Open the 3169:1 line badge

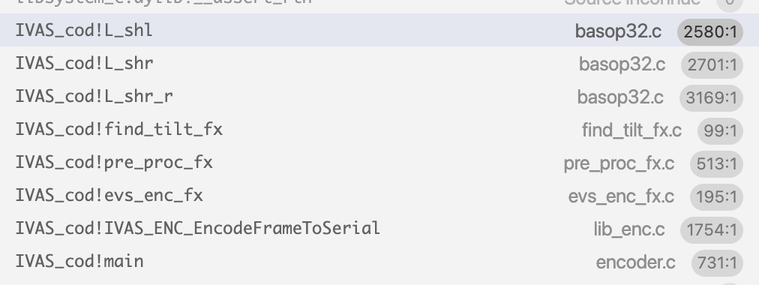click(711, 97)
